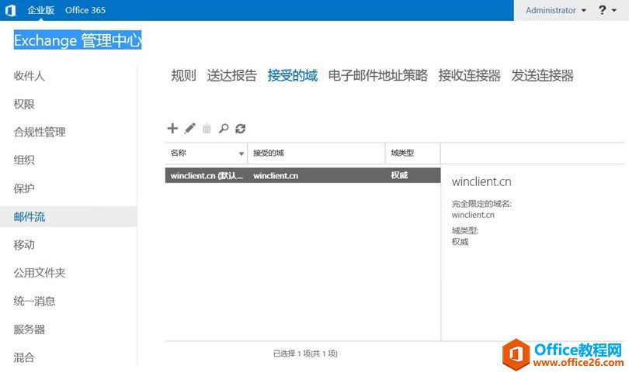Viewport: 629px width, 376px height.
Task: Open 统一消息 in the sidebar
Action: point(34,301)
